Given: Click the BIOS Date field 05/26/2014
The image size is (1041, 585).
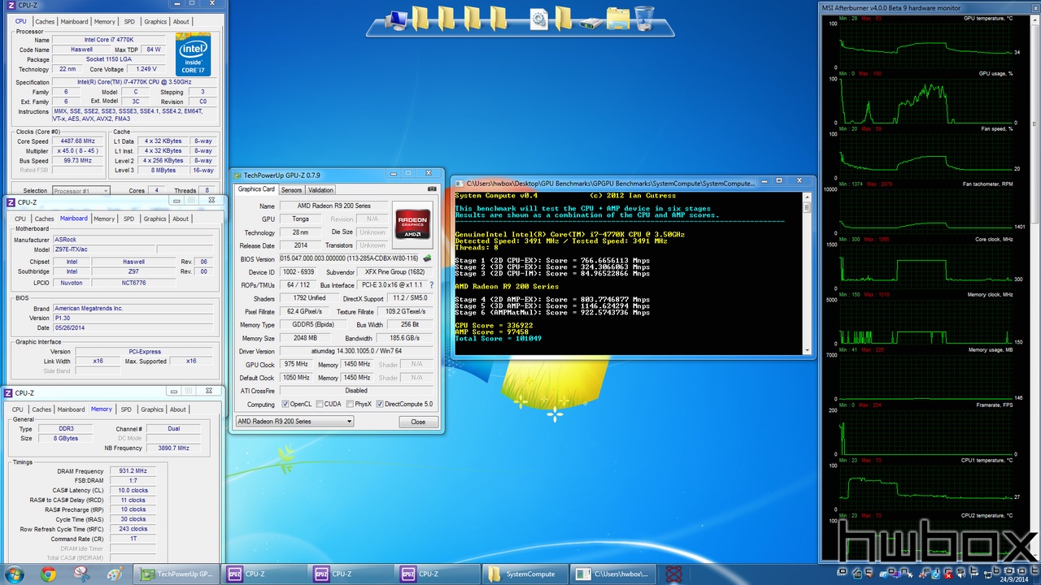Looking at the screenshot, I should (133, 327).
